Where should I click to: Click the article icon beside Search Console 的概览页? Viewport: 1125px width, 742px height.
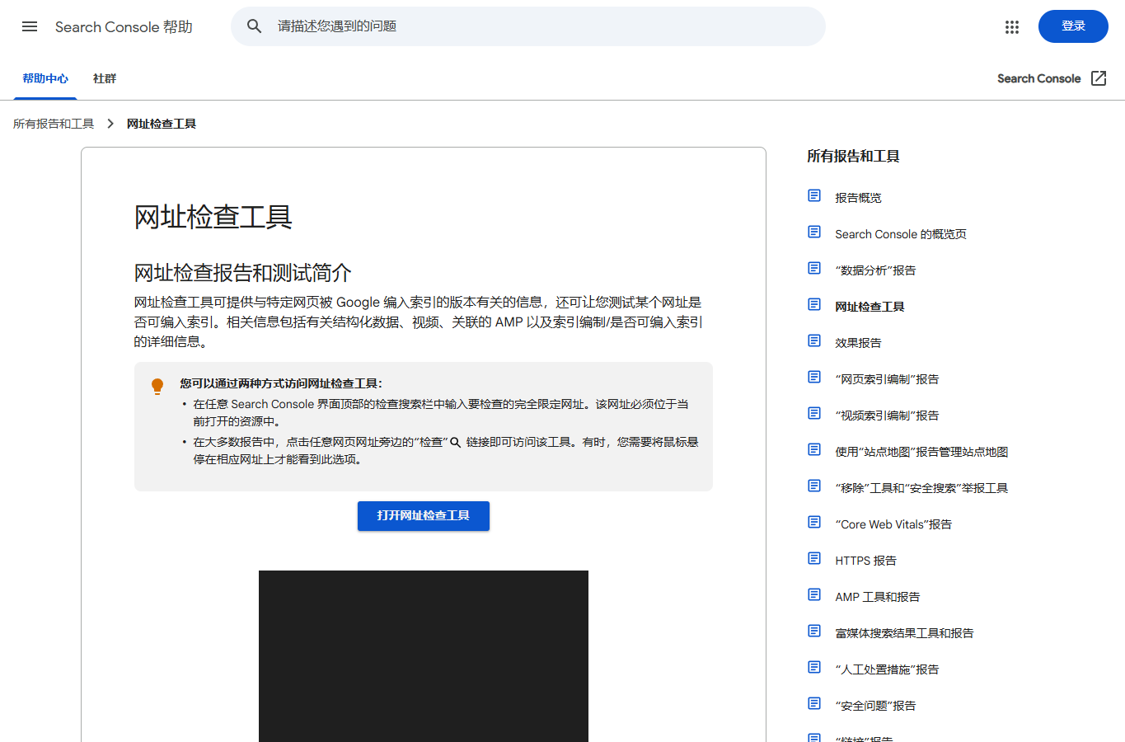point(814,232)
